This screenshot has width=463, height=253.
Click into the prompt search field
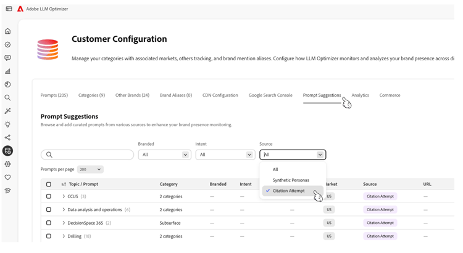tap(88, 155)
